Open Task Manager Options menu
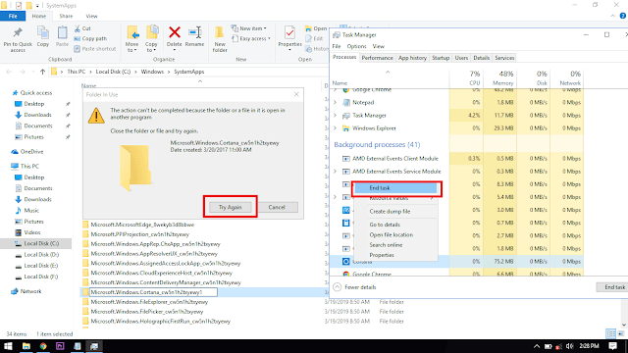Image resolution: width=628 pixels, height=353 pixels. (356, 46)
